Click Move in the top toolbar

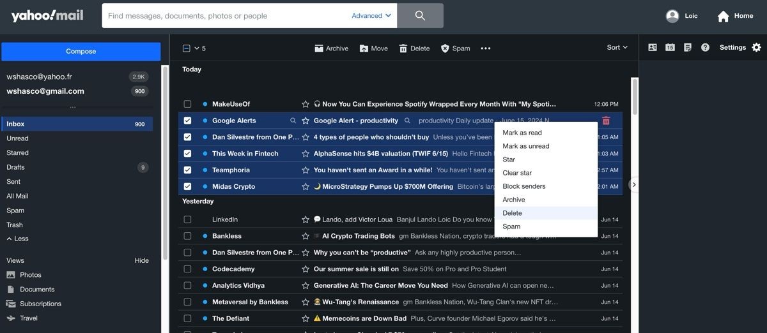click(373, 48)
